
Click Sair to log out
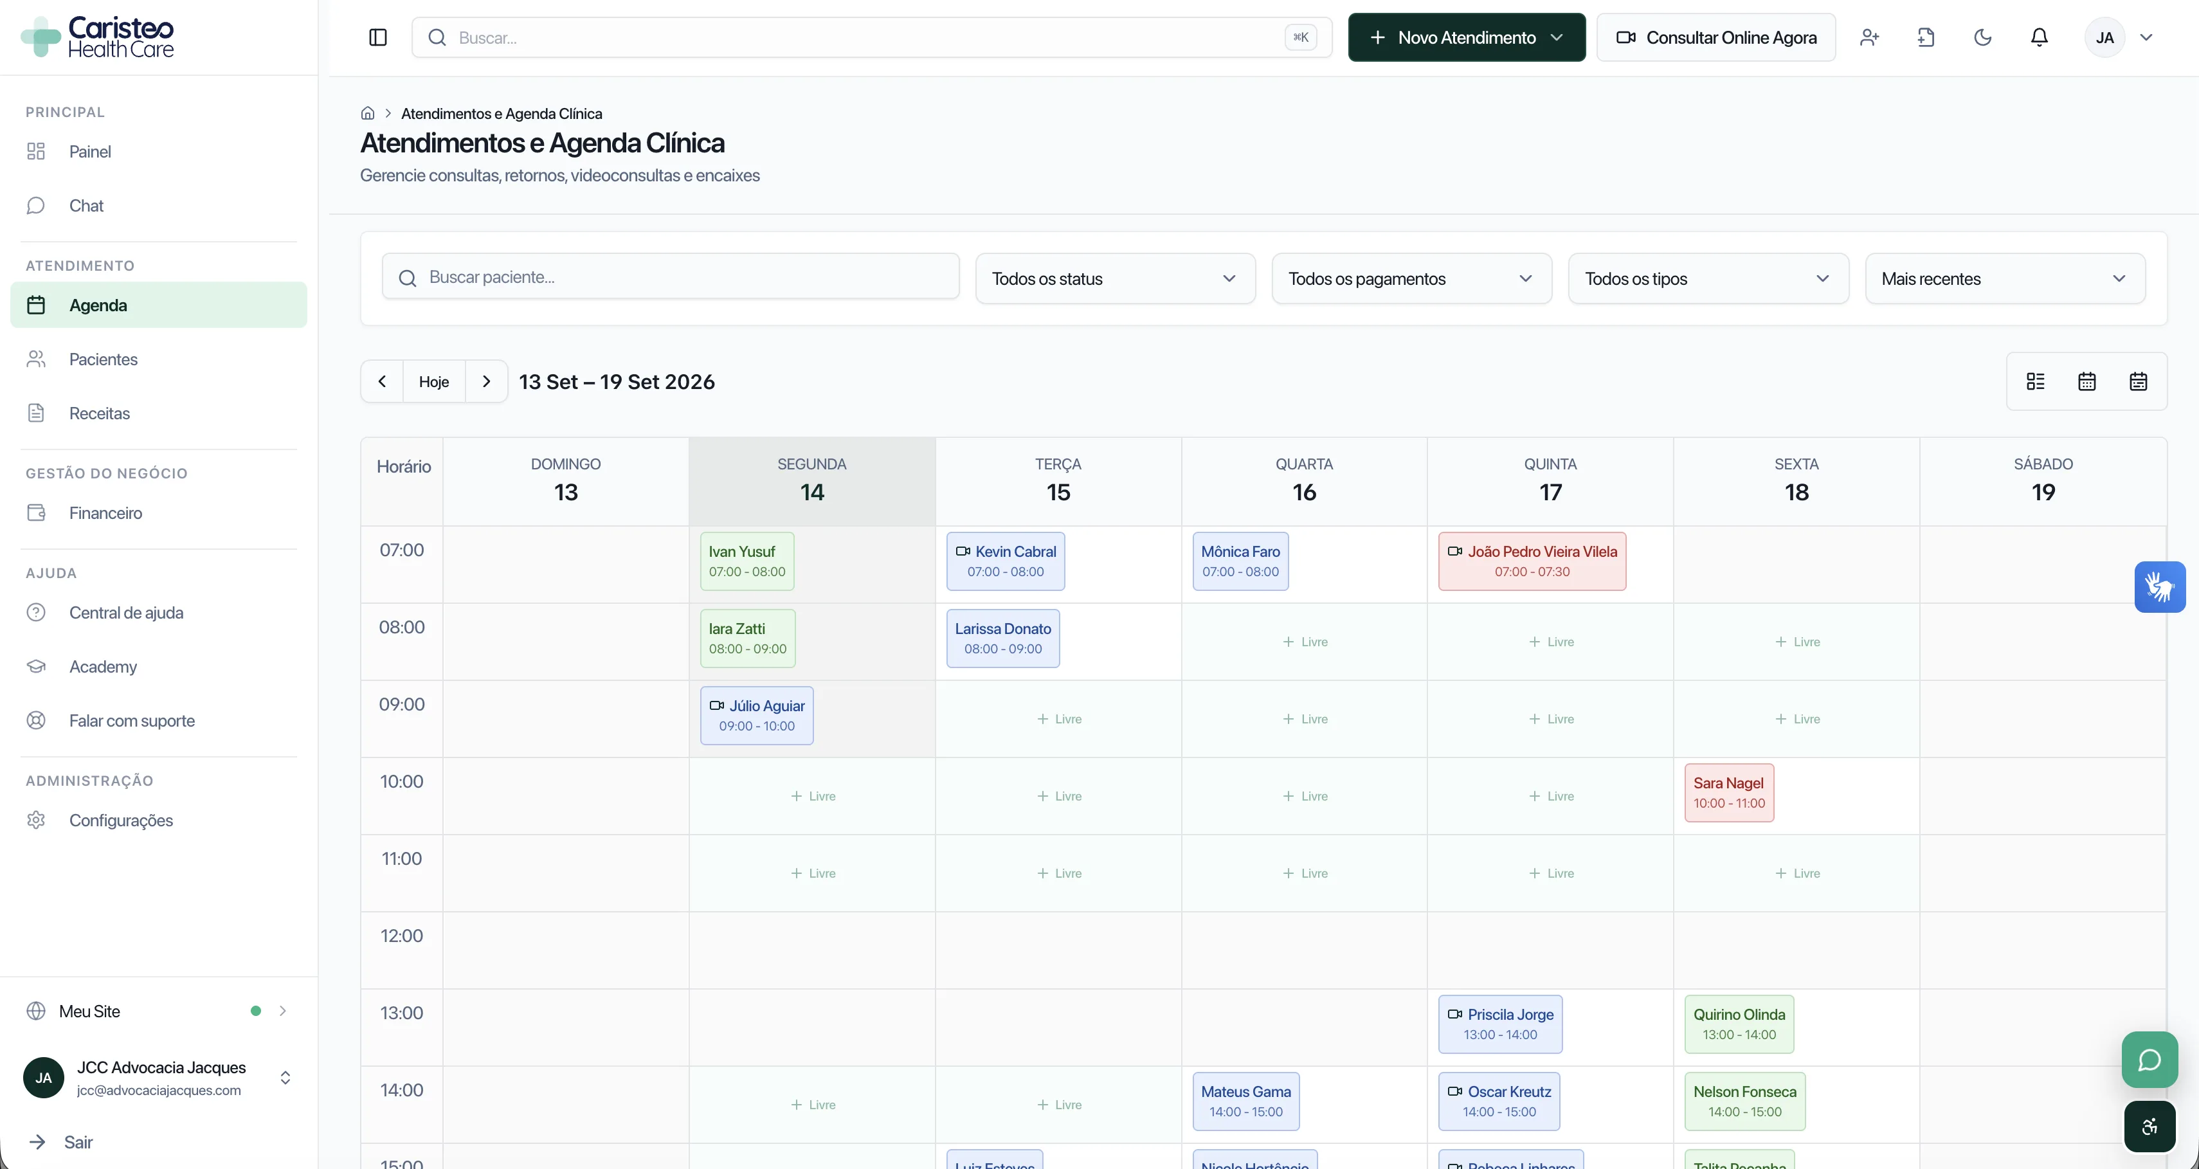[62, 1143]
